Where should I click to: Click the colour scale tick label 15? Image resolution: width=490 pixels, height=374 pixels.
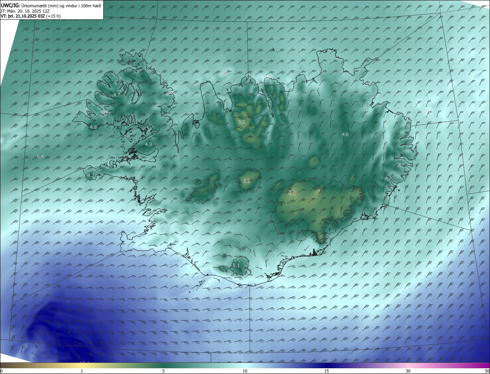point(327,371)
